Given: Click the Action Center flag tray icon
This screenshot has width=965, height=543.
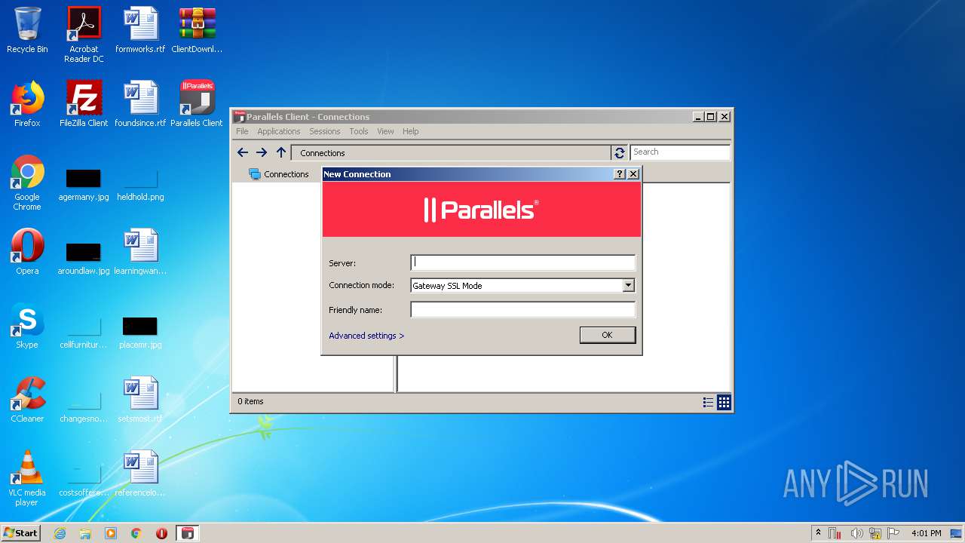Looking at the screenshot, I should [893, 533].
